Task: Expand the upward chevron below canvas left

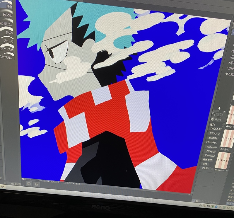Action: (x=23, y=181)
